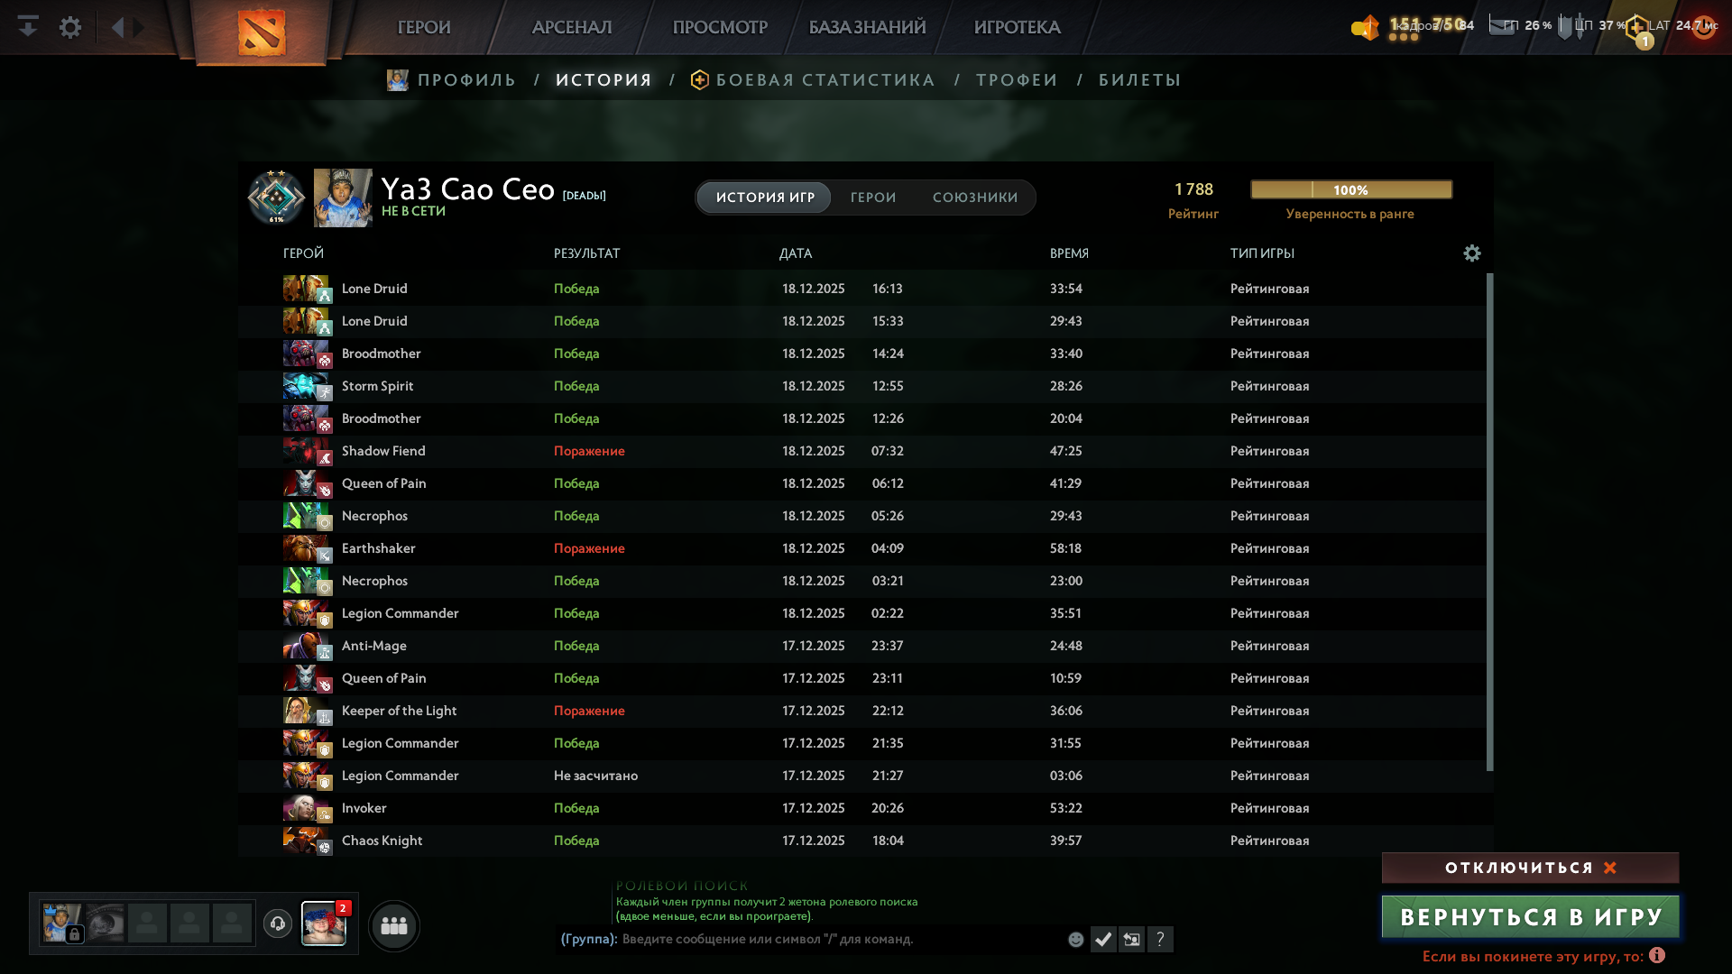Screen dimensions: 1732x974
Task: Click the second party member eye avatar
Action: [x=106, y=923]
